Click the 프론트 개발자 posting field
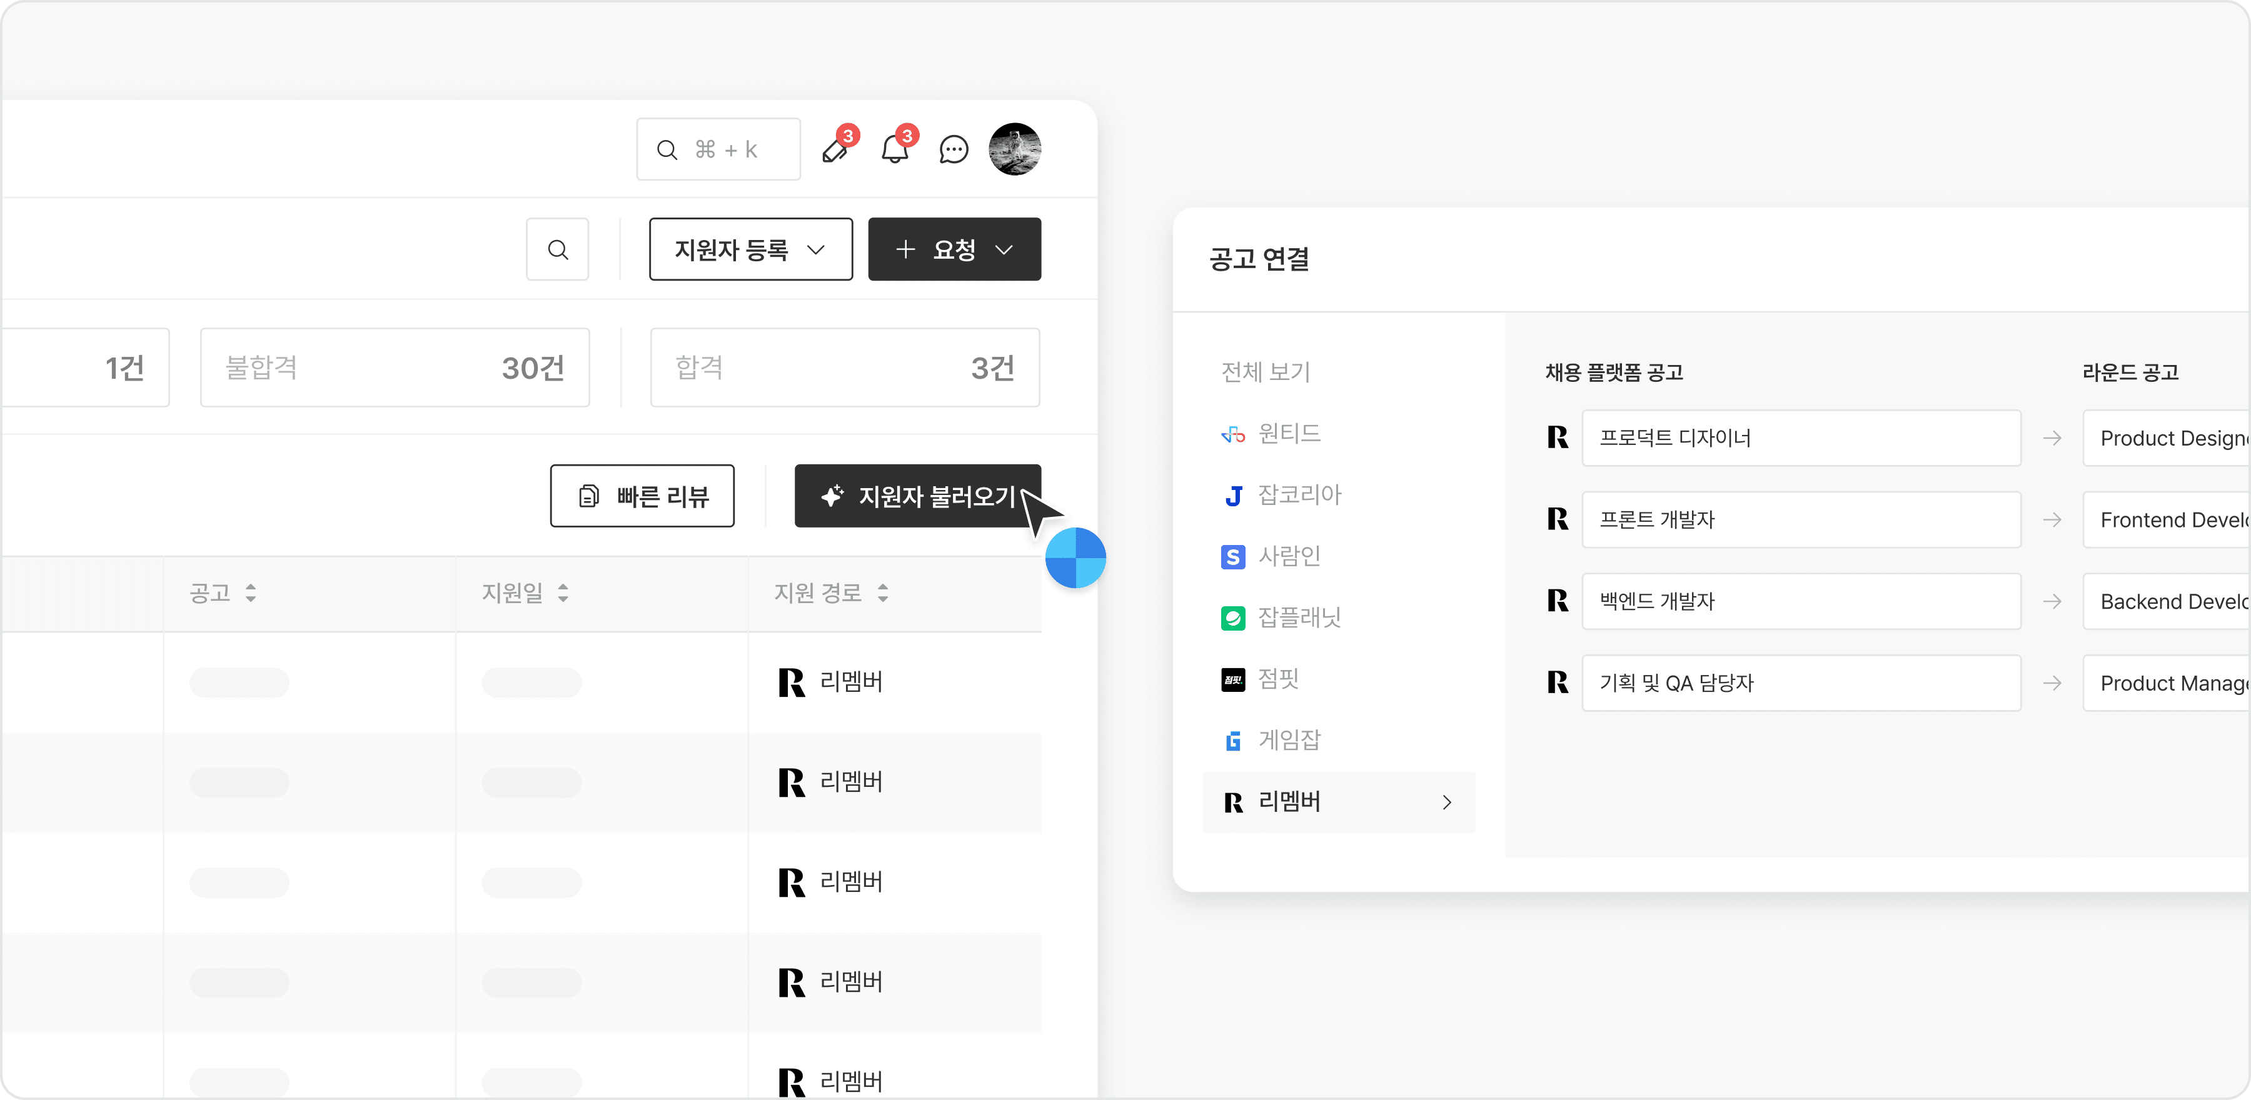Screen dimensions: 2251x1100 [x=1801, y=520]
